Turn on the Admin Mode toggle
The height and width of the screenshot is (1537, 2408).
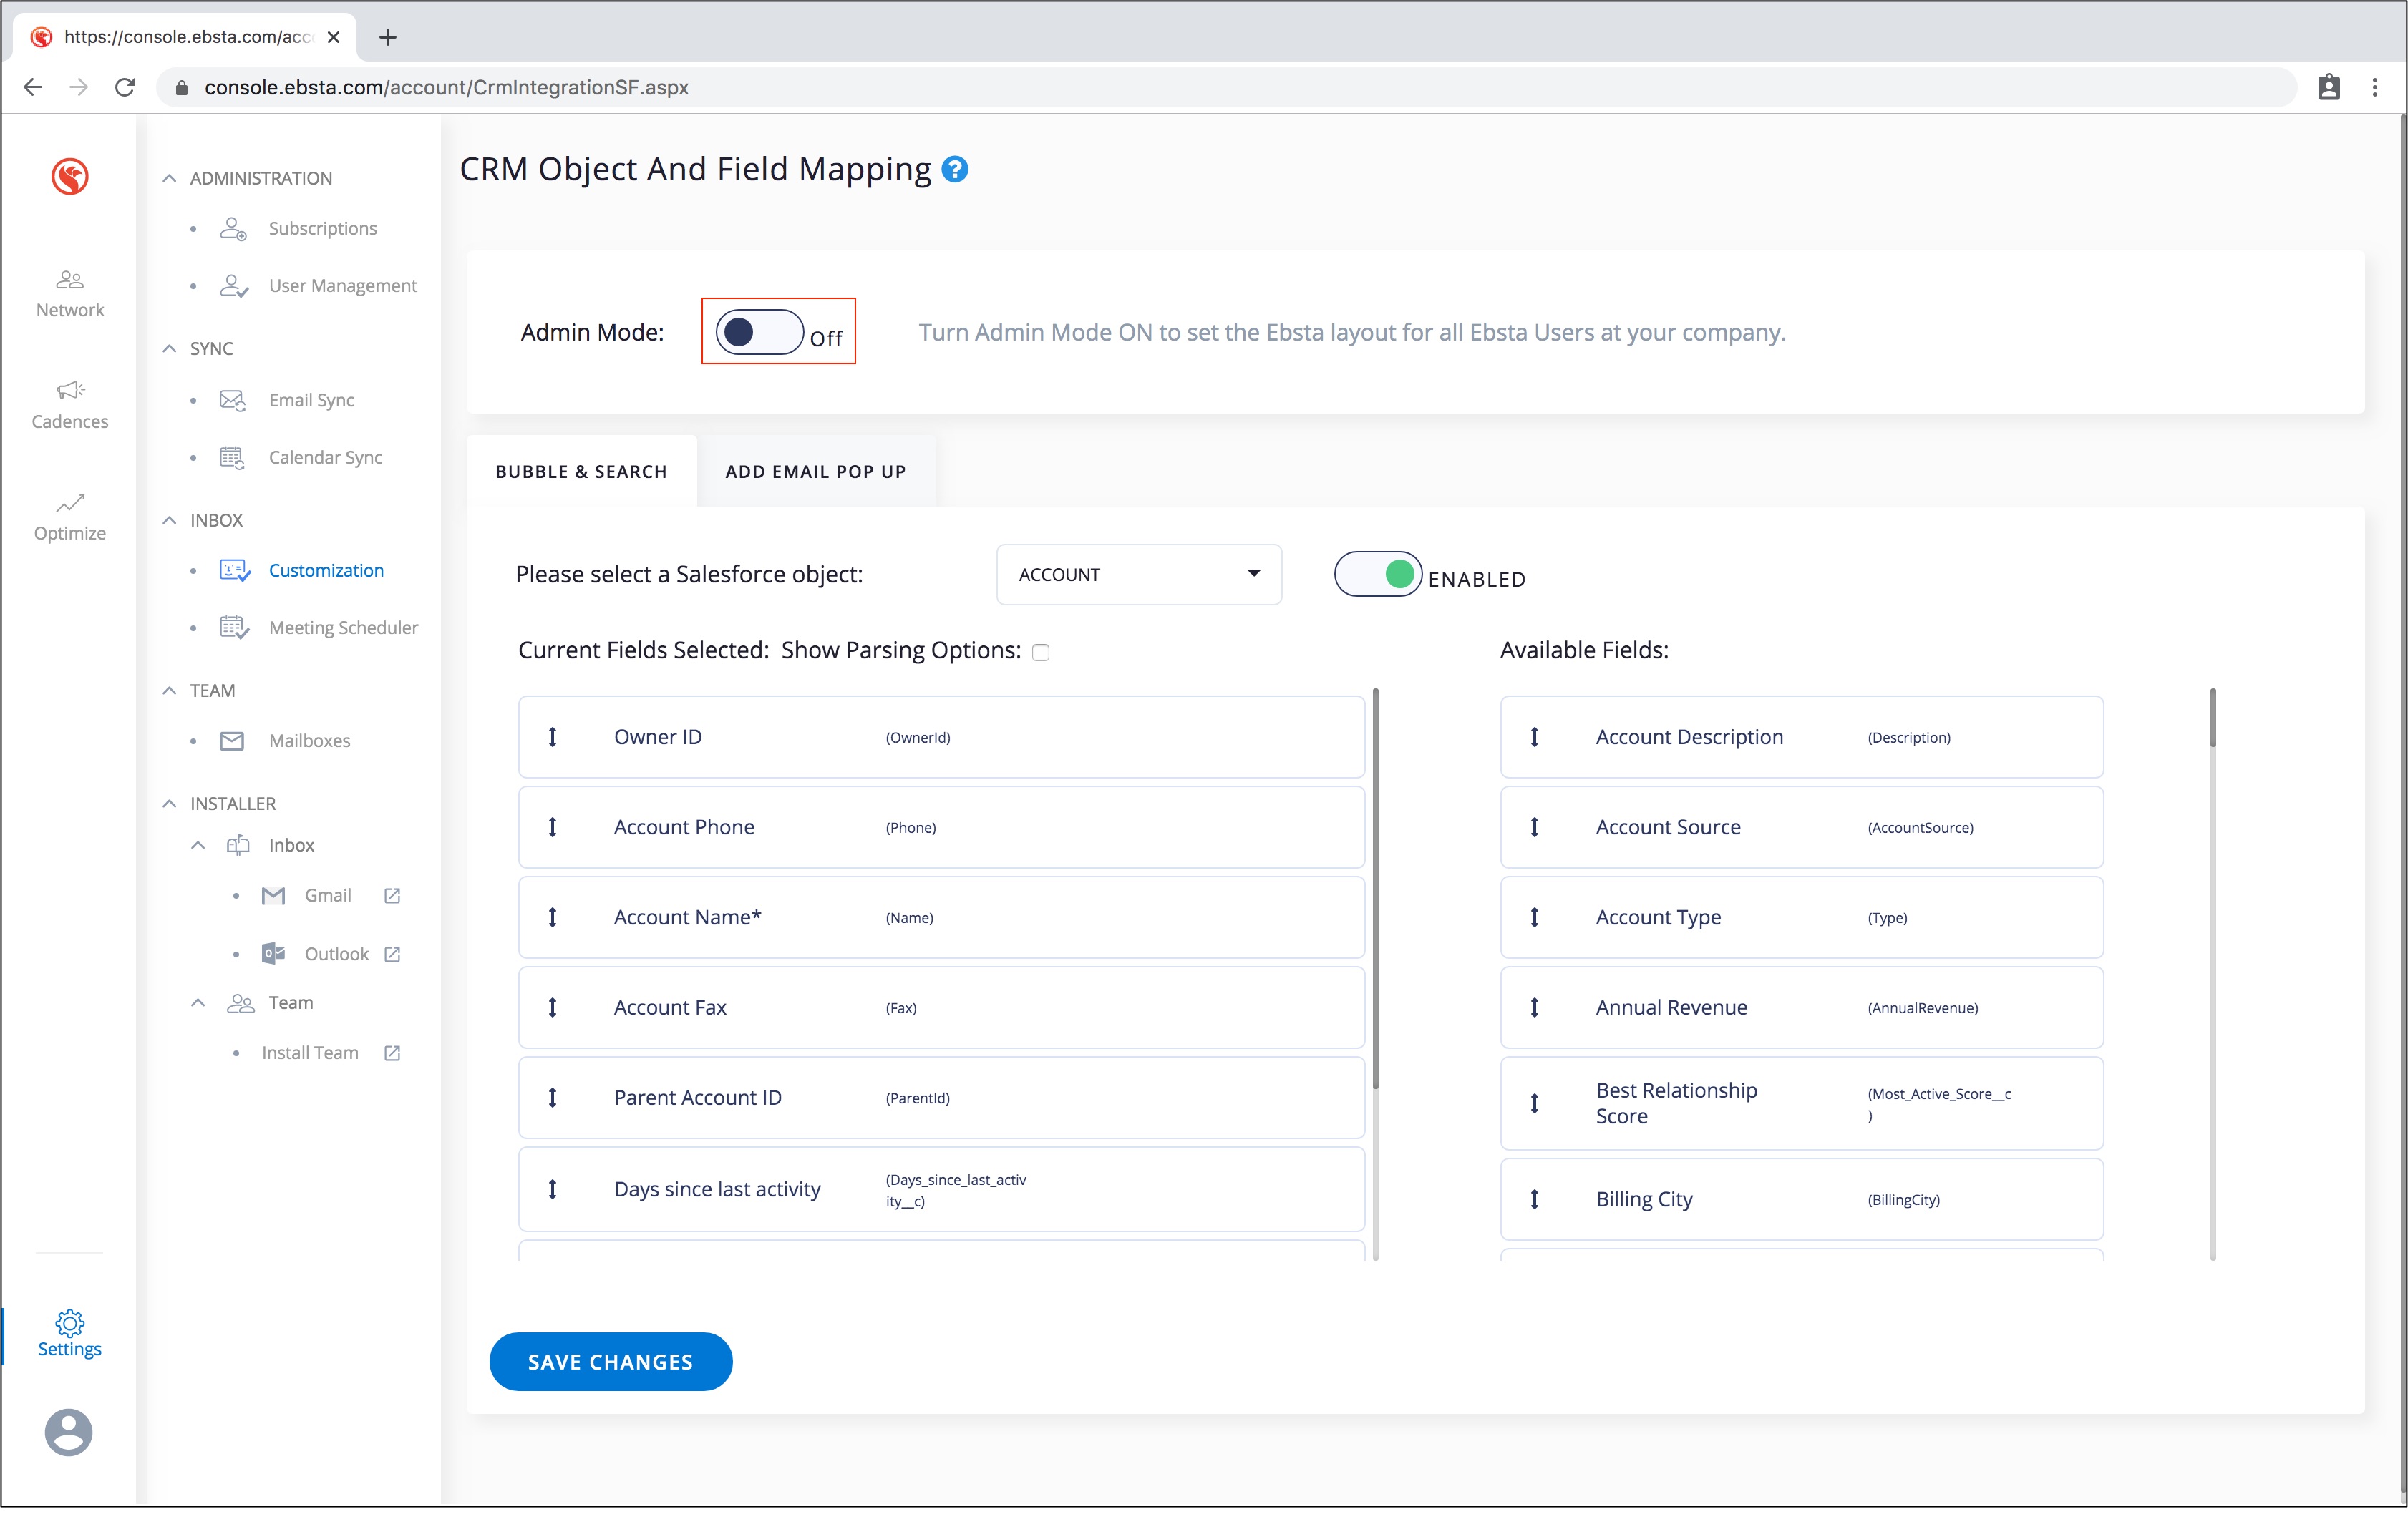759,332
